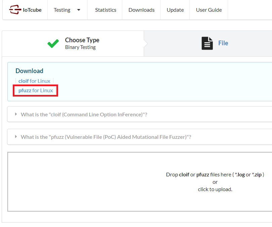
Task: Open the User Guide
Action: point(209,10)
